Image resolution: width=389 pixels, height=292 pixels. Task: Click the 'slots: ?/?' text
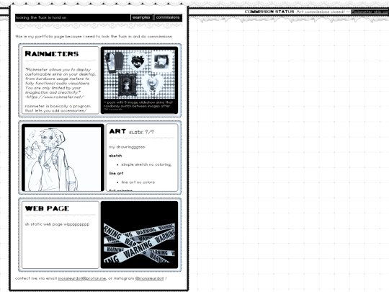tap(141, 132)
